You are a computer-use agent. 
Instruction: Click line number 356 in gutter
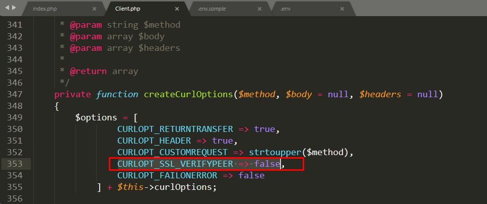click(15, 198)
